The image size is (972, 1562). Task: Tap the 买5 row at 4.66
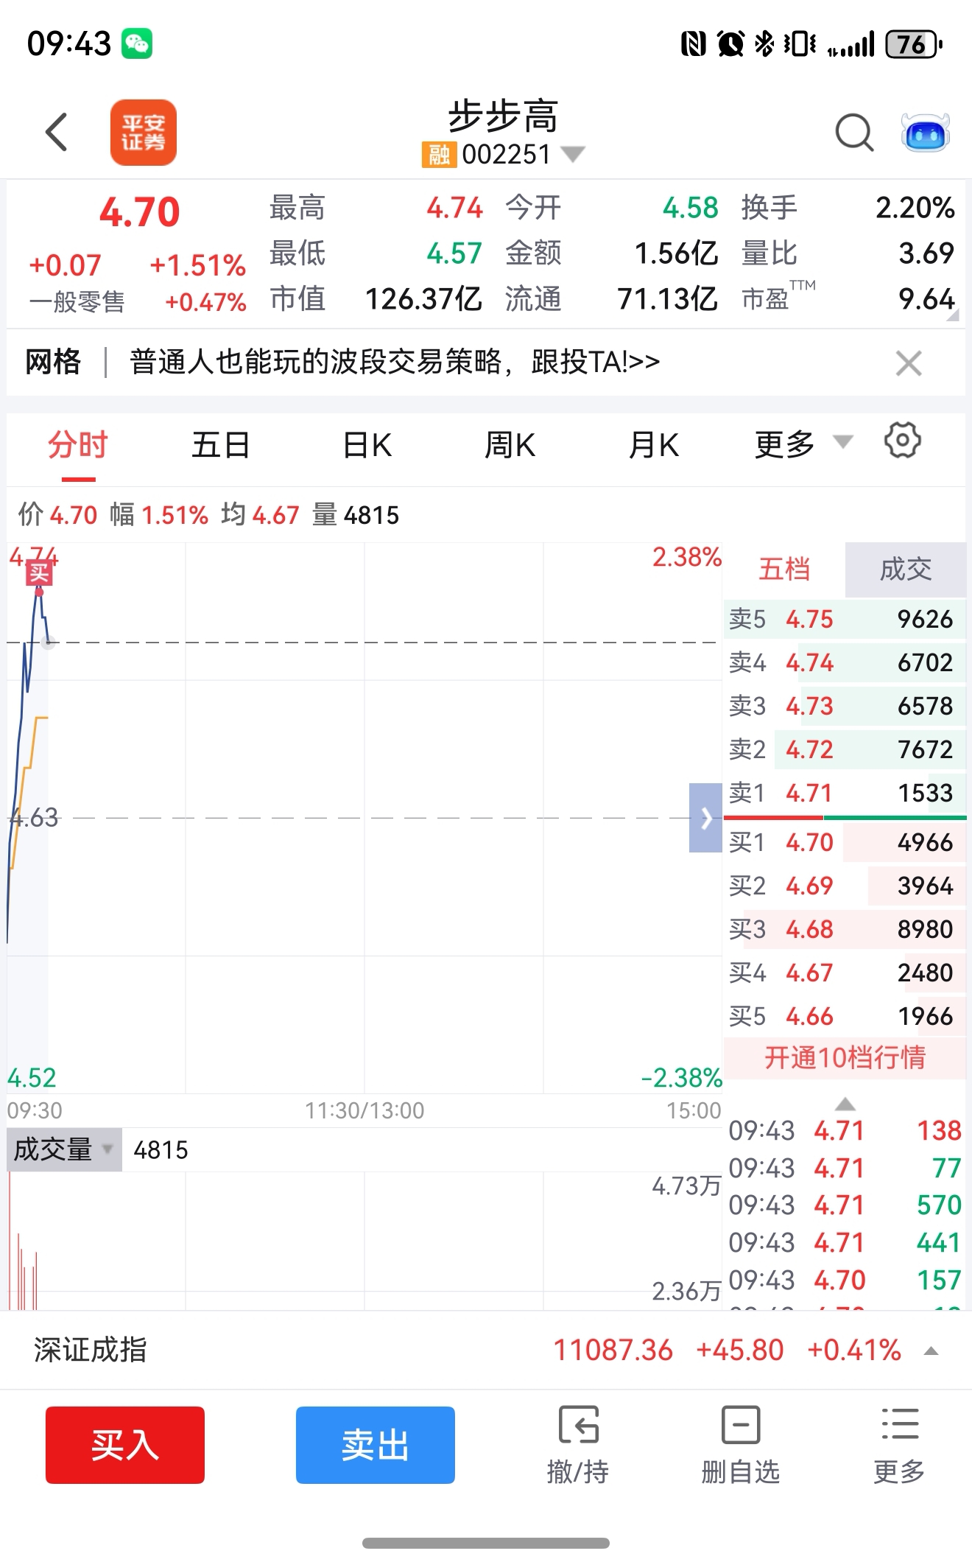pos(845,1016)
